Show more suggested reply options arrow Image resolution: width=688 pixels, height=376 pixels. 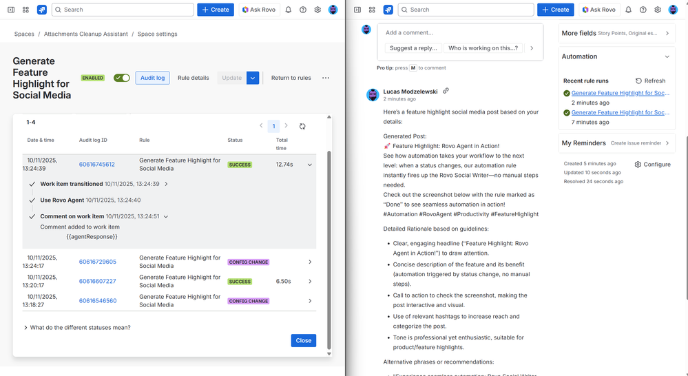tap(532, 48)
